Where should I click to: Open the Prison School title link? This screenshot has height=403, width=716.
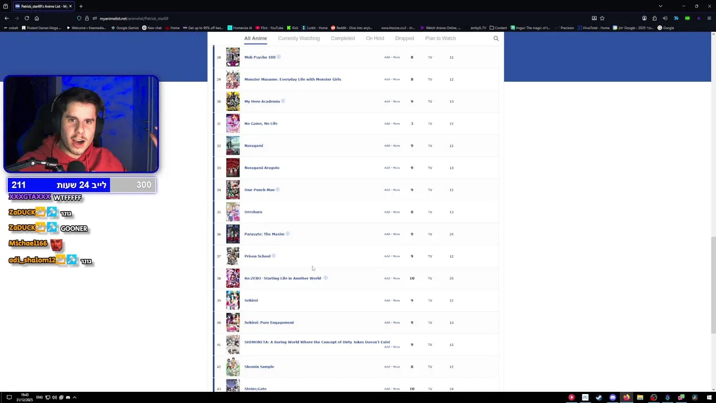pyautogui.click(x=257, y=256)
